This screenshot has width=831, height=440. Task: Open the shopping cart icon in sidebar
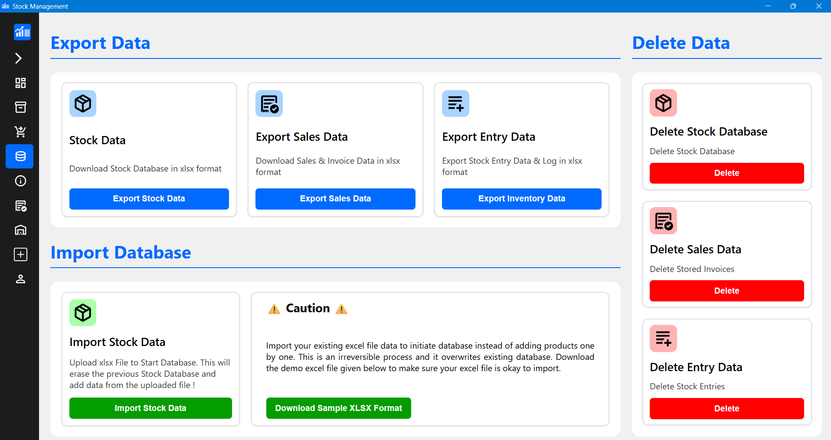coord(20,132)
